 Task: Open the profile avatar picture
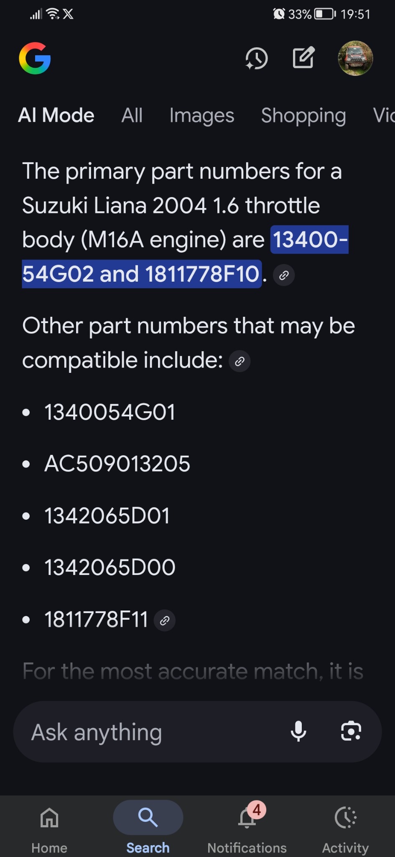coord(355,59)
